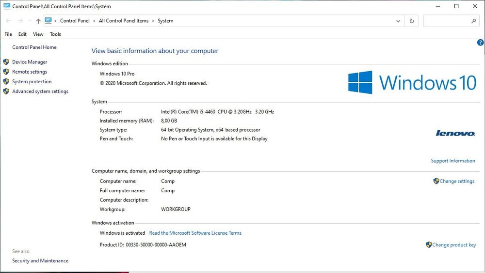
Task: Open the recent locations dropdown arrow
Action: pos(30,21)
